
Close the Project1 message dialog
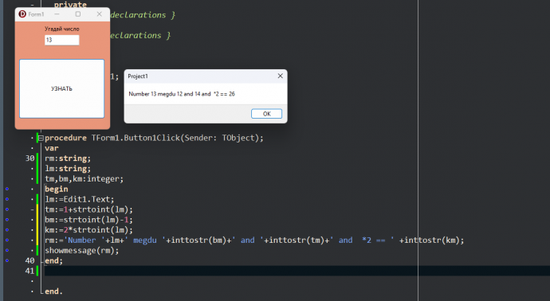point(281,76)
